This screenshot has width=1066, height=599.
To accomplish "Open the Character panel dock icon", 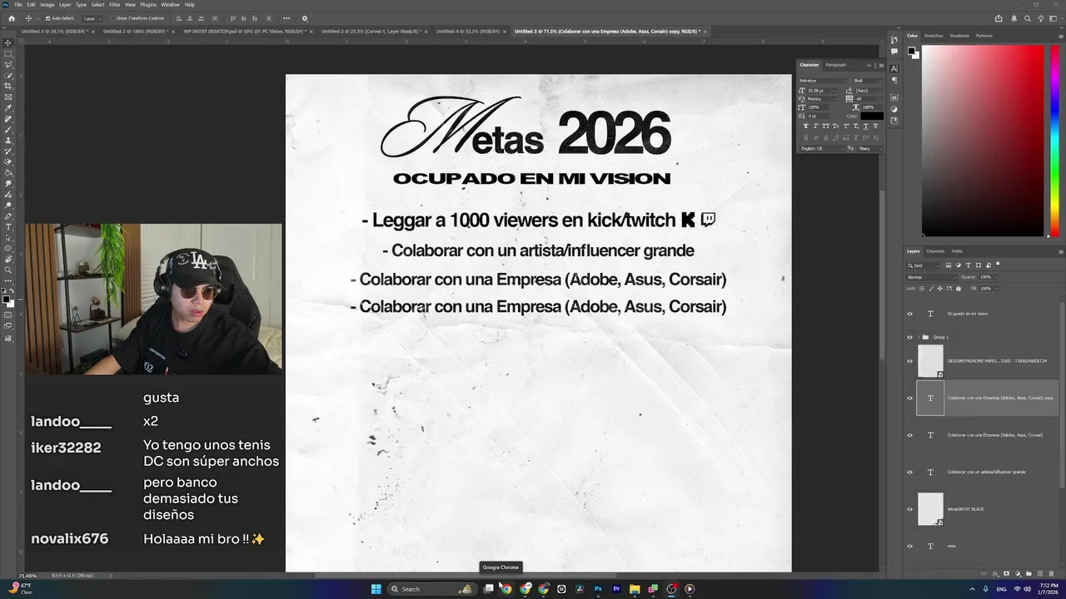I will click(x=894, y=68).
